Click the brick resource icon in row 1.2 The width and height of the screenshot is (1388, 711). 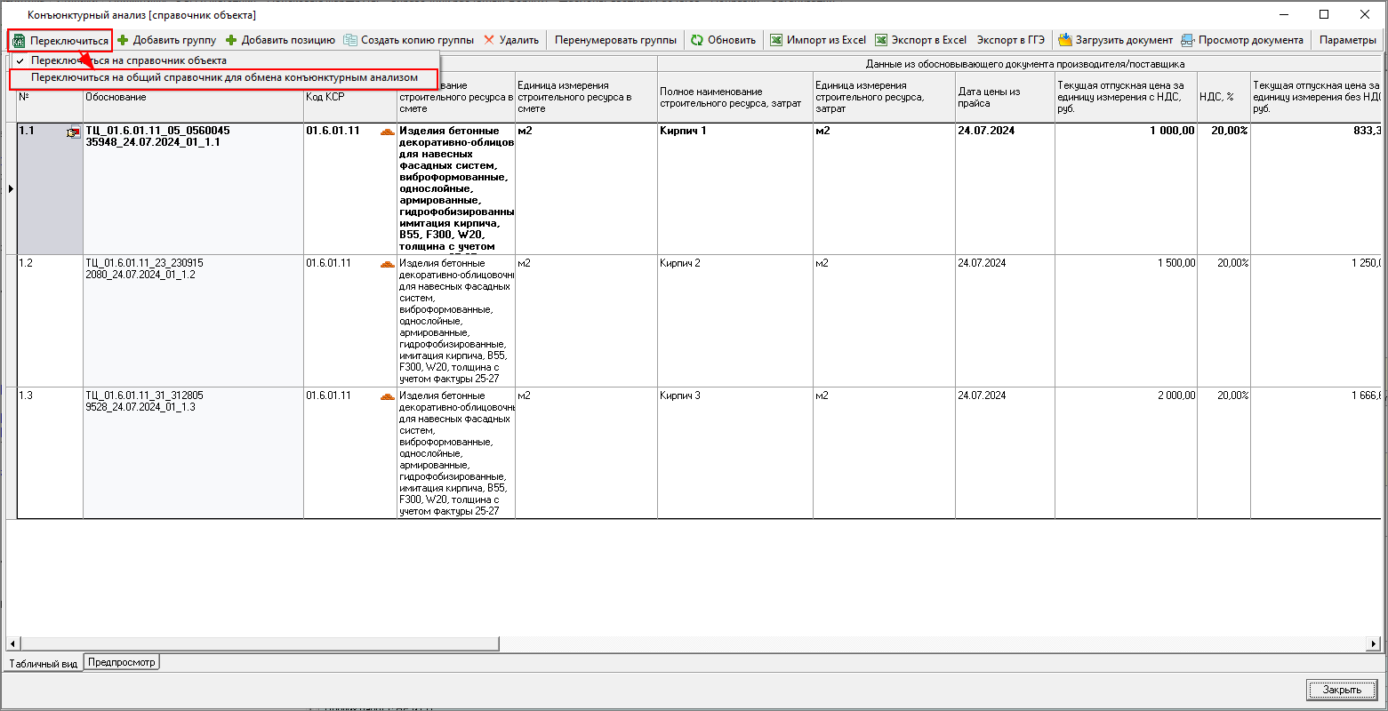[x=387, y=264]
